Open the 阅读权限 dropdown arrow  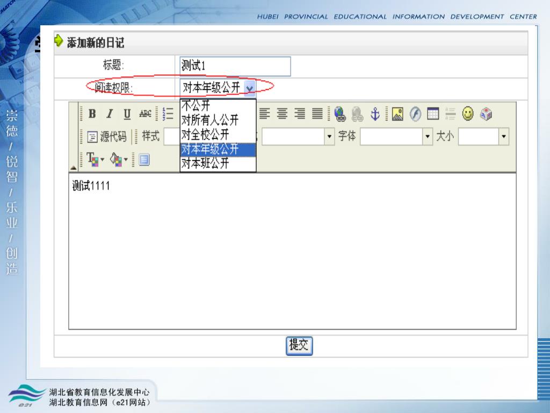249,88
